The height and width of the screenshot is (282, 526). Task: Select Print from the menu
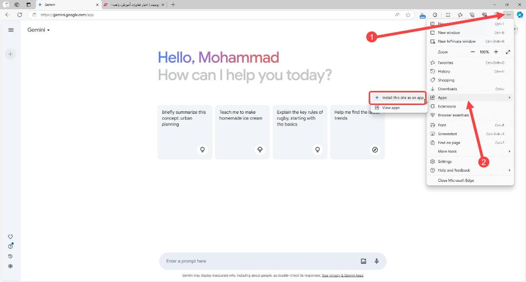point(470,125)
